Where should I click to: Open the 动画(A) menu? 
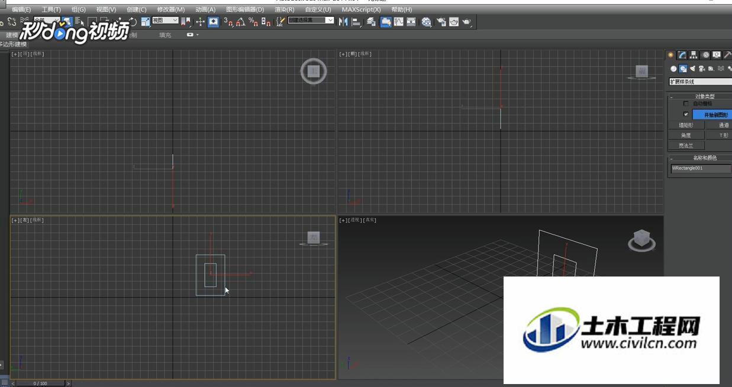pyautogui.click(x=205, y=9)
